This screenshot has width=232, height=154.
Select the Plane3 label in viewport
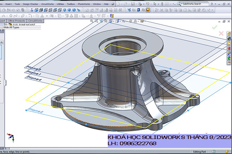(34, 68)
